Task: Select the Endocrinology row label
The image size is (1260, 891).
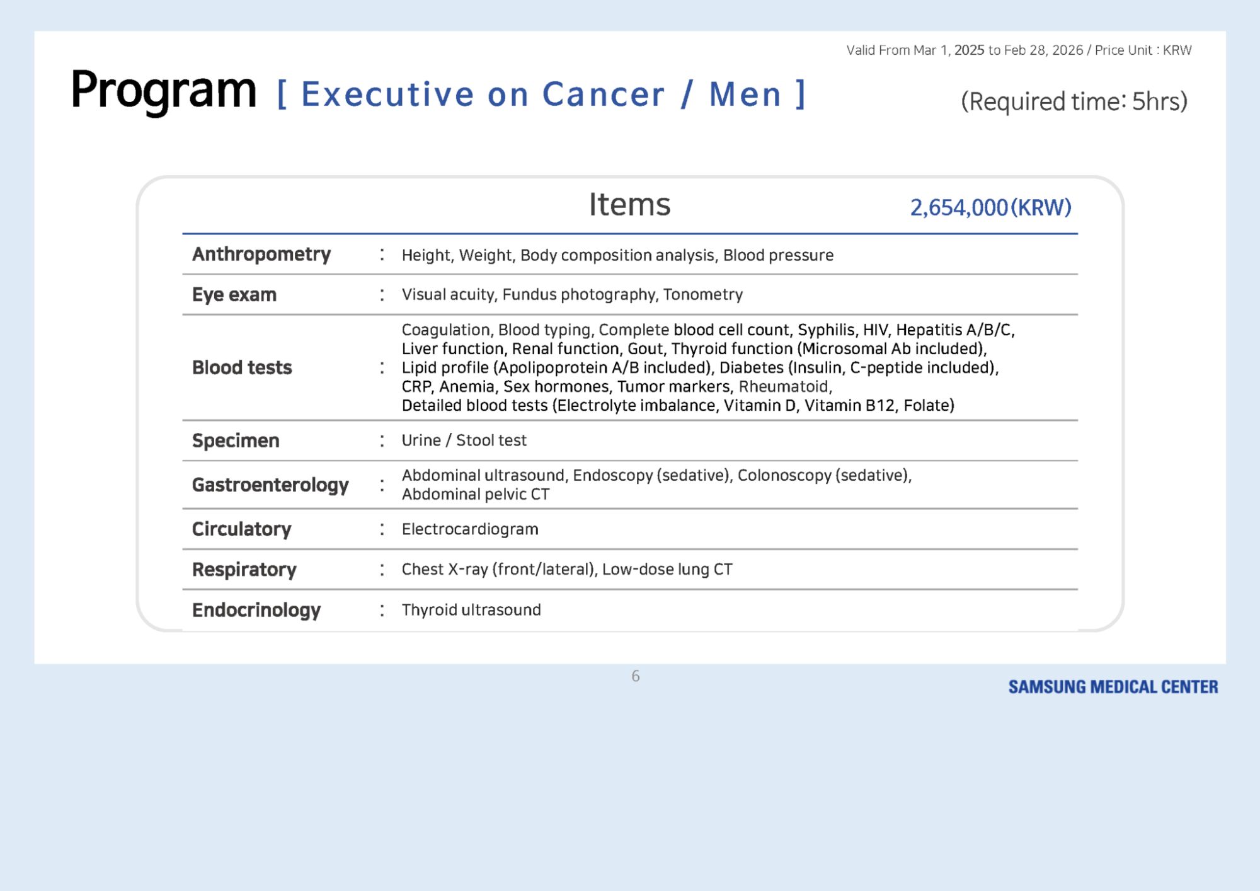Action: (x=256, y=610)
